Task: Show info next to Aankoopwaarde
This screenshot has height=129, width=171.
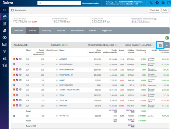Action: (x=116, y=45)
